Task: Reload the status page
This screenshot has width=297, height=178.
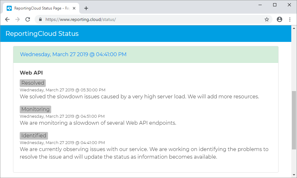Action: (28, 19)
